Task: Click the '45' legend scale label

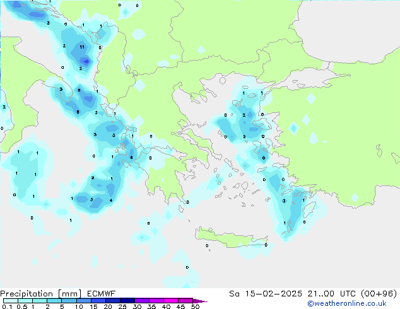Action: (x=180, y=306)
